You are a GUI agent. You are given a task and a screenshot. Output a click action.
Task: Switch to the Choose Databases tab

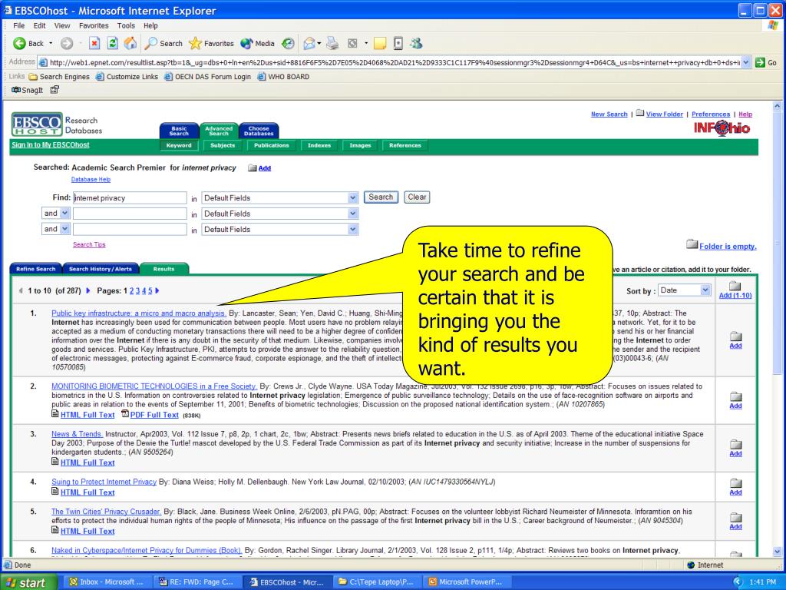click(259, 131)
